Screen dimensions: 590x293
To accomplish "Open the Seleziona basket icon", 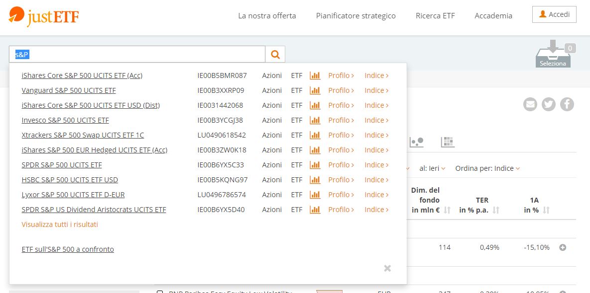I will [x=553, y=56].
